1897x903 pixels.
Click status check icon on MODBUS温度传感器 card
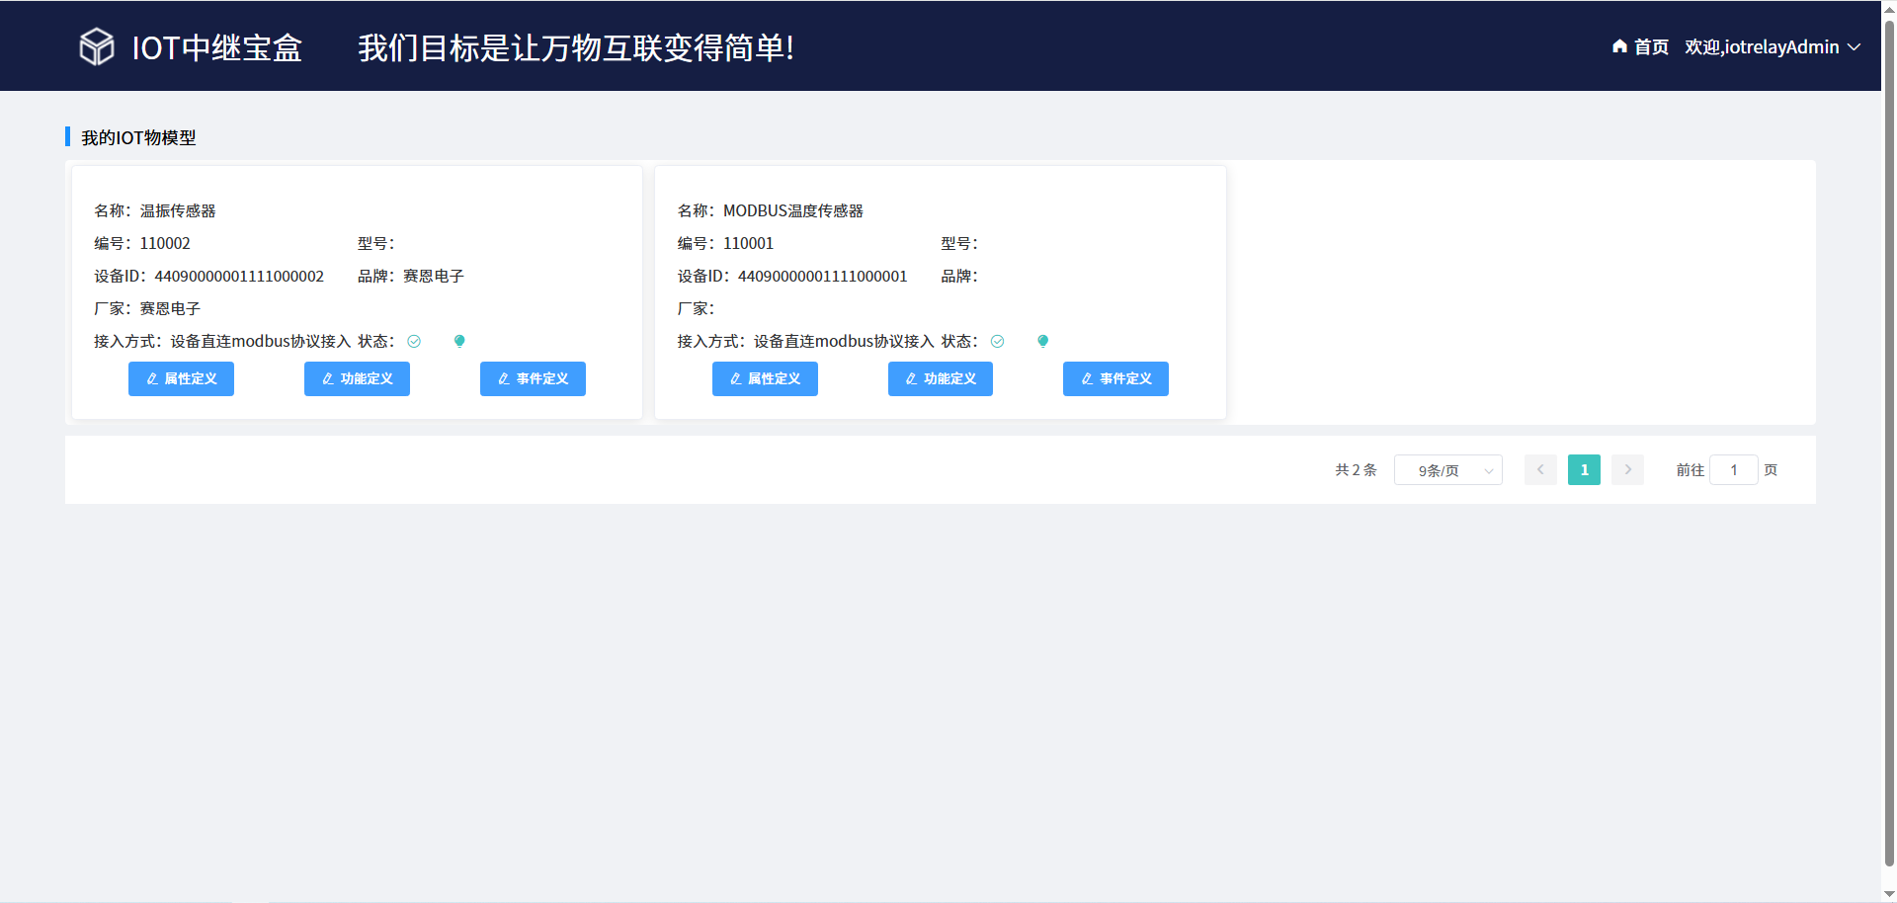click(x=997, y=342)
